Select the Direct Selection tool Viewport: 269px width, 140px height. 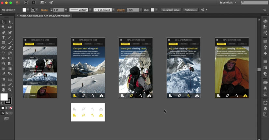click(10, 22)
